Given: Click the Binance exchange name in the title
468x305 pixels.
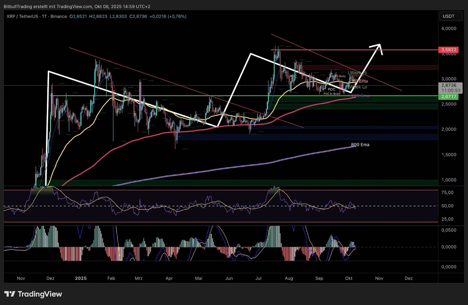Looking at the screenshot, I should 58,16.
